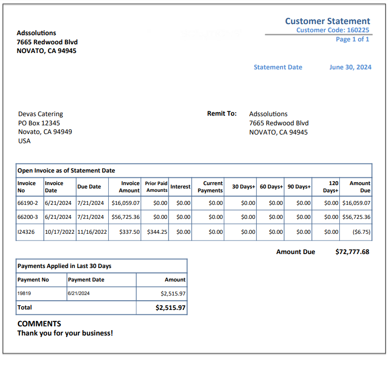
Task: Click the Customer Statement title
Action: 327,21
